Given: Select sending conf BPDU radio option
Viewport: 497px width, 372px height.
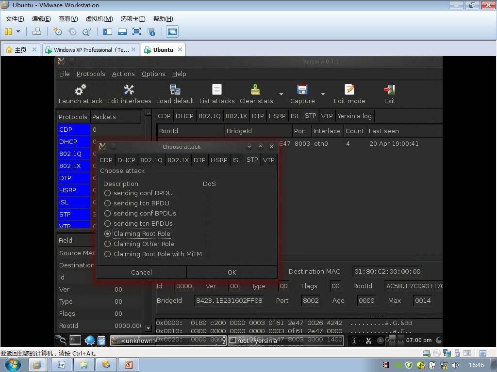Looking at the screenshot, I should click(x=107, y=193).
